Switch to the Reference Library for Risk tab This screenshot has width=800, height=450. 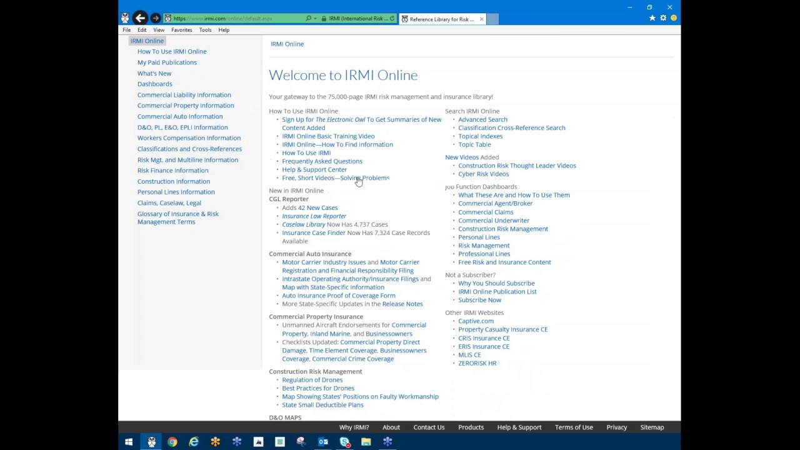(x=441, y=19)
